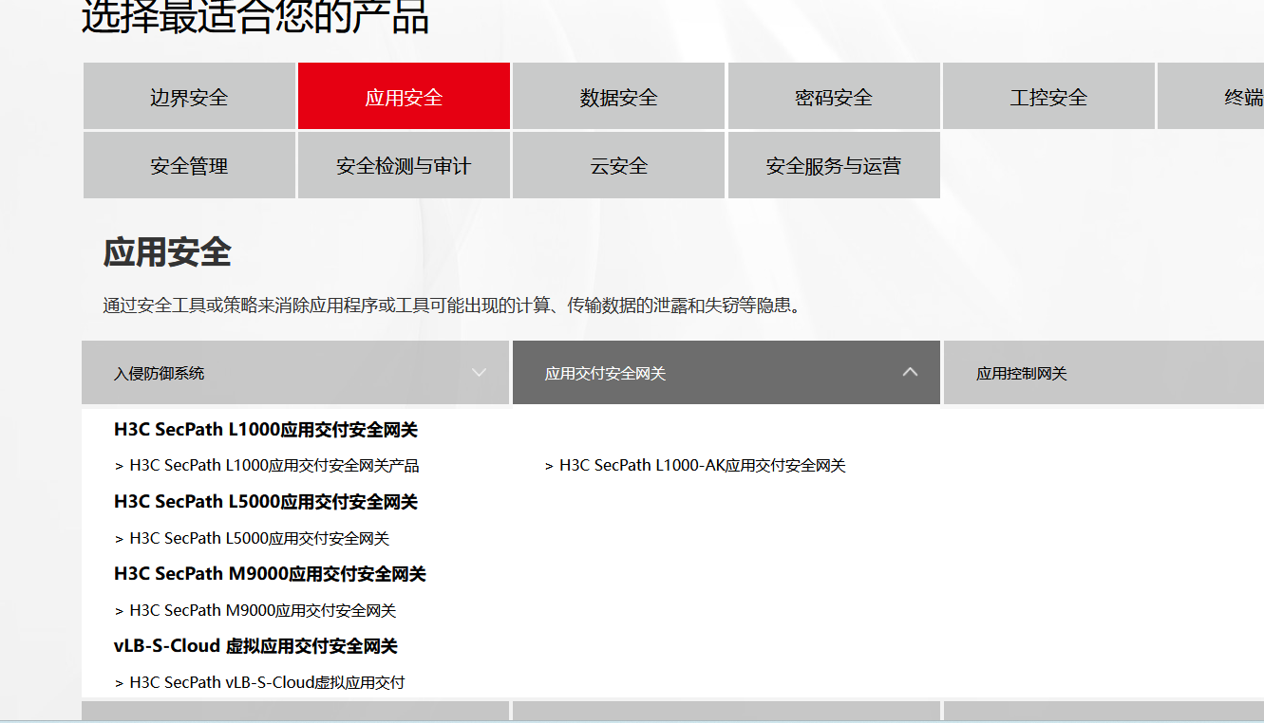Switch to the 工控安全 tab
1264x723 pixels.
point(1048,96)
